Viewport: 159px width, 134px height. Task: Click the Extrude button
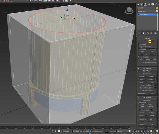coord(141,76)
